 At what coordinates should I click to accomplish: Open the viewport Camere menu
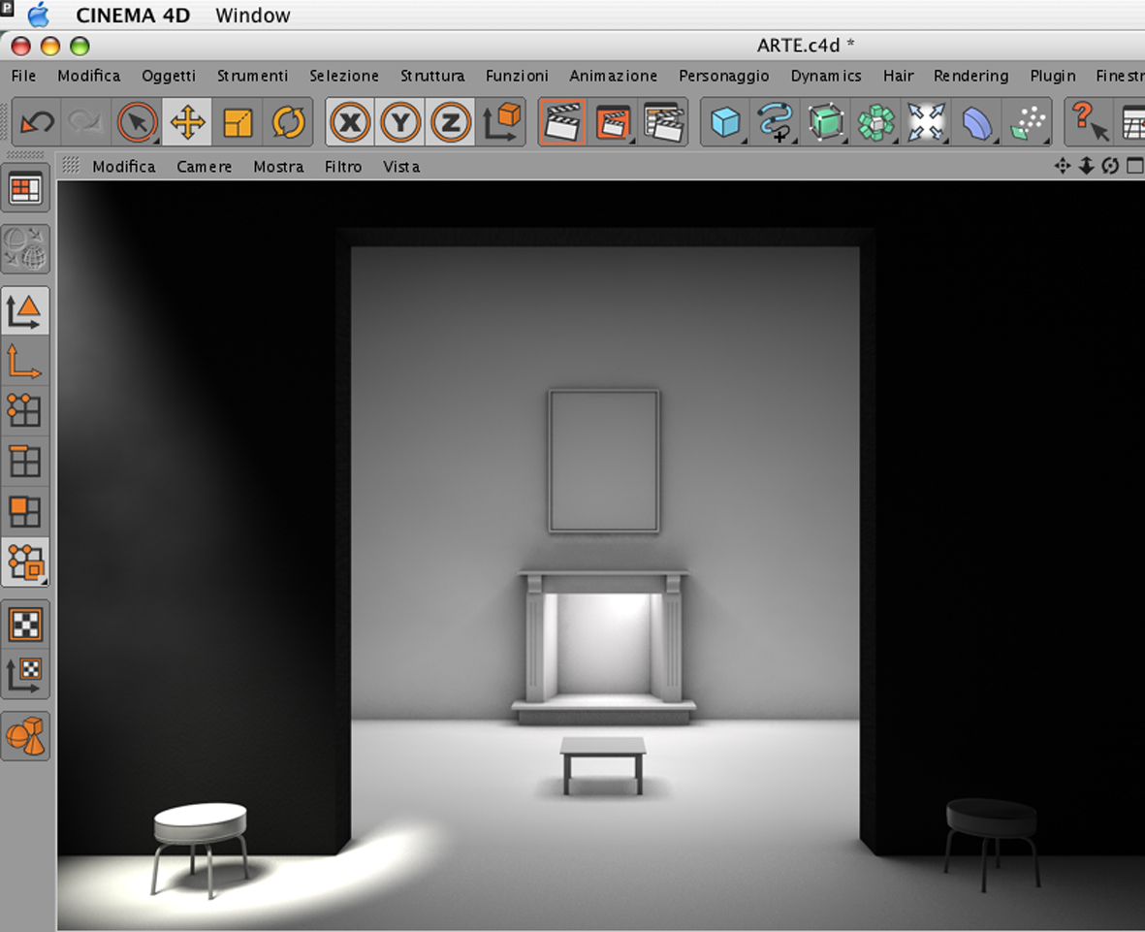[205, 167]
